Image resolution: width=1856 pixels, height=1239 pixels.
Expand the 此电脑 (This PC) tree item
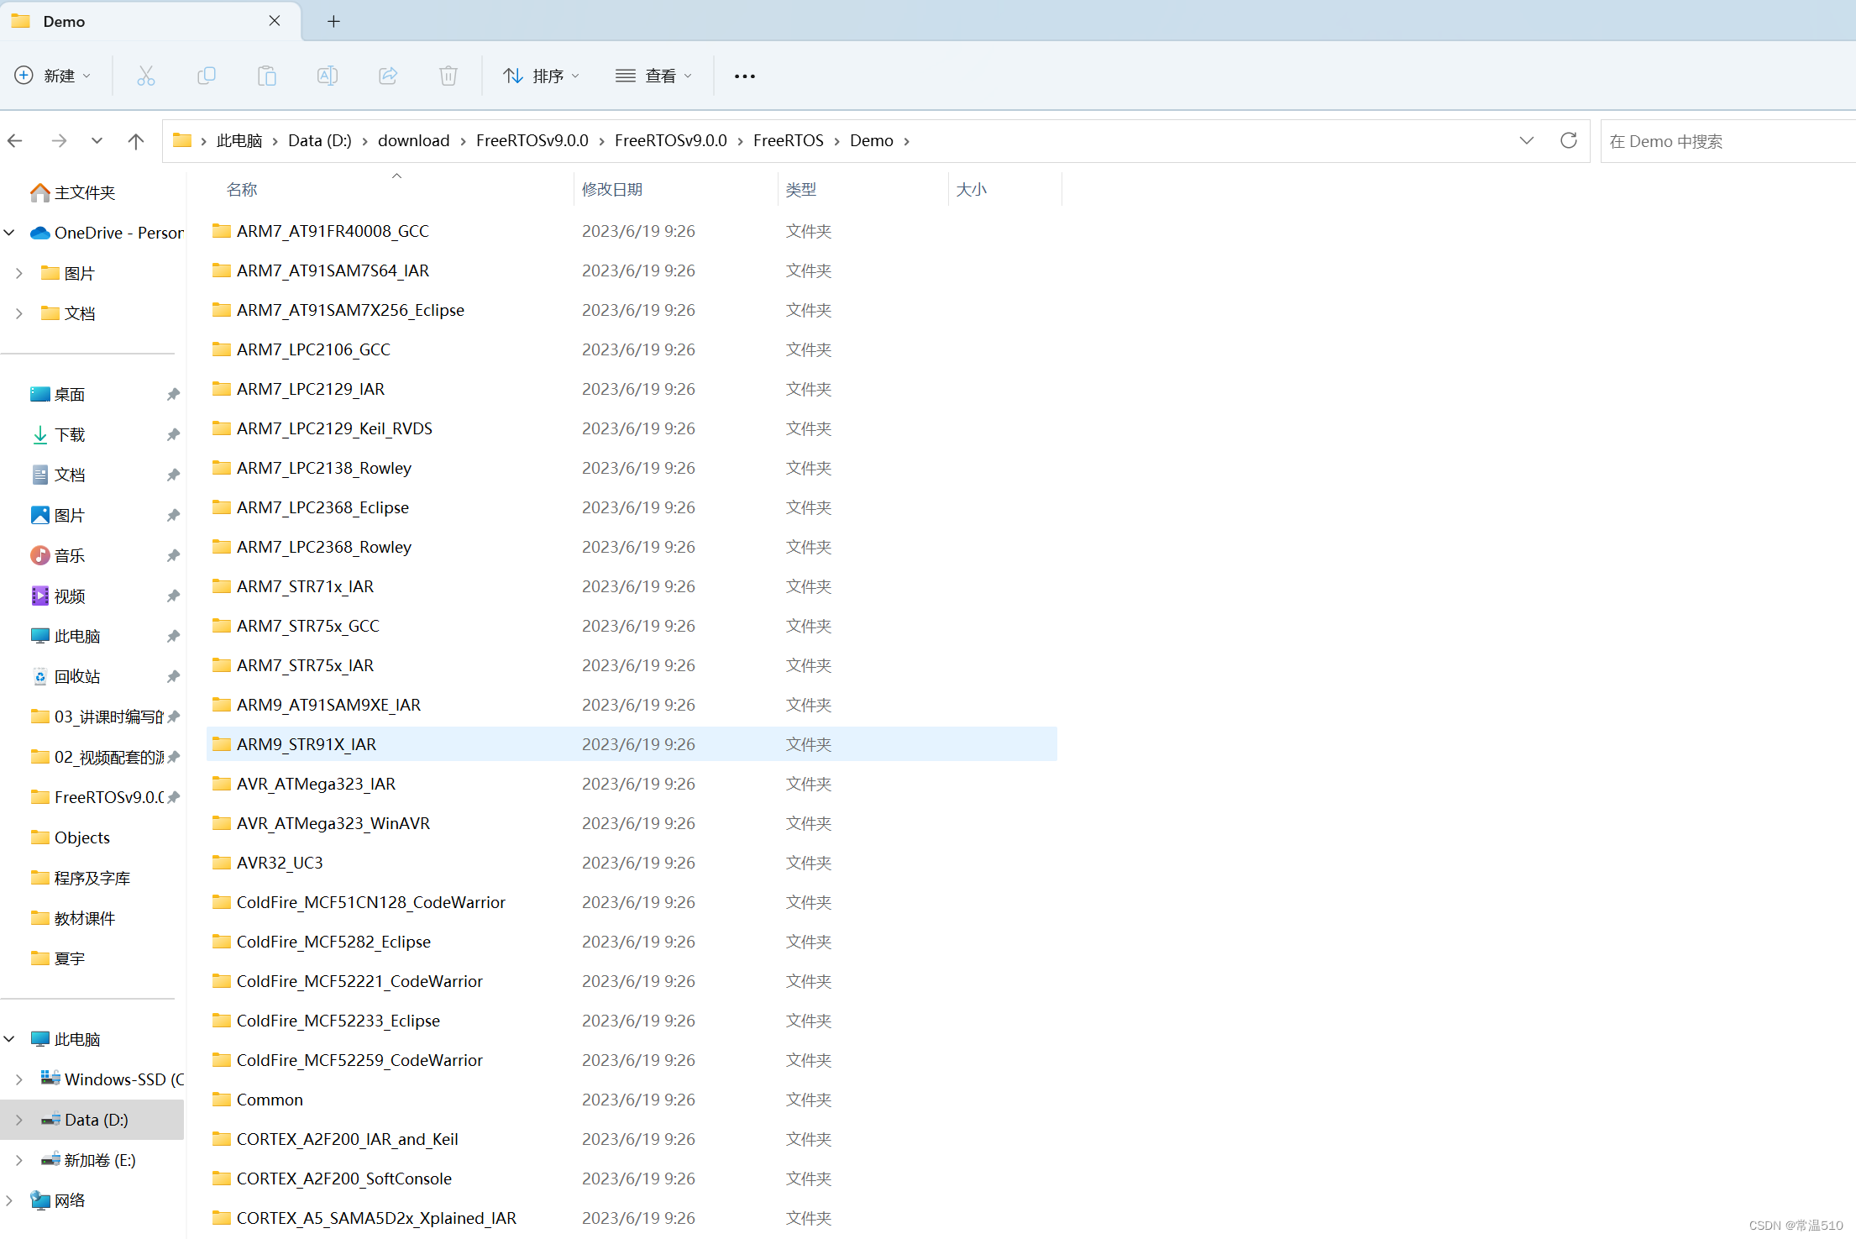pos(18,1037)
